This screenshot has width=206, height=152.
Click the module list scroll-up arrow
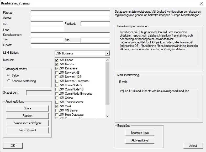coord(108,60)
